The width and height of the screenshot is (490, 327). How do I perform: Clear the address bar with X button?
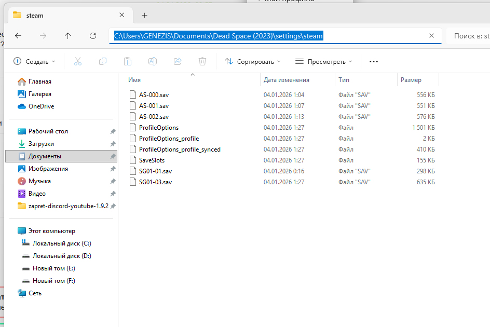click(431, 36)
